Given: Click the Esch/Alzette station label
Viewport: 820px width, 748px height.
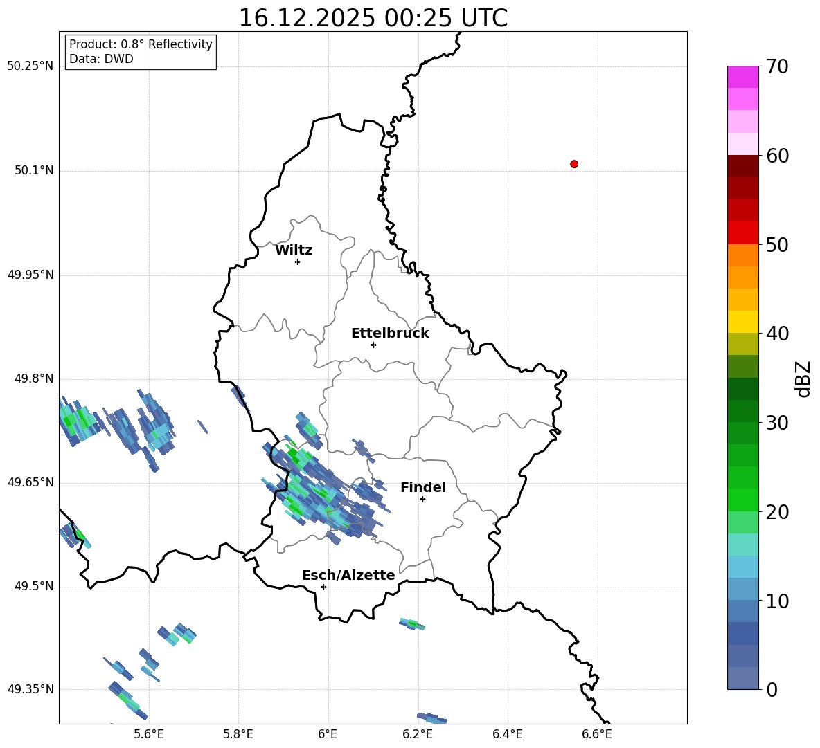Looking at the screenshot, I should point(348,575).
